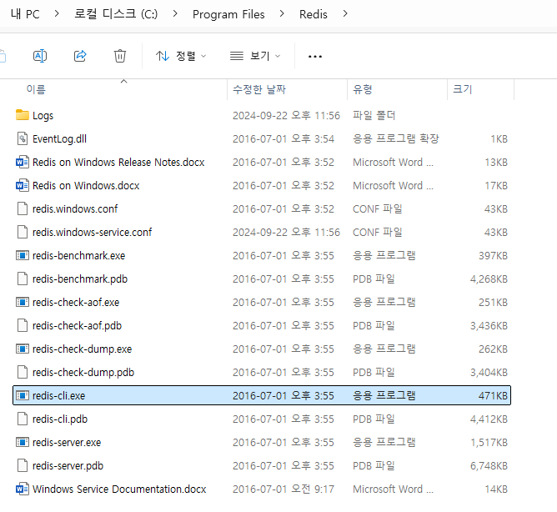Click file name redis-benchmark.exe

78,255
